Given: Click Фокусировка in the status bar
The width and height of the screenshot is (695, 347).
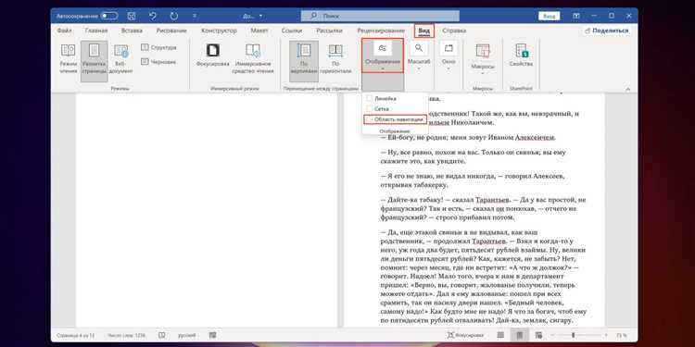Looking at the screenshot, I should click(x=465, y=335).
